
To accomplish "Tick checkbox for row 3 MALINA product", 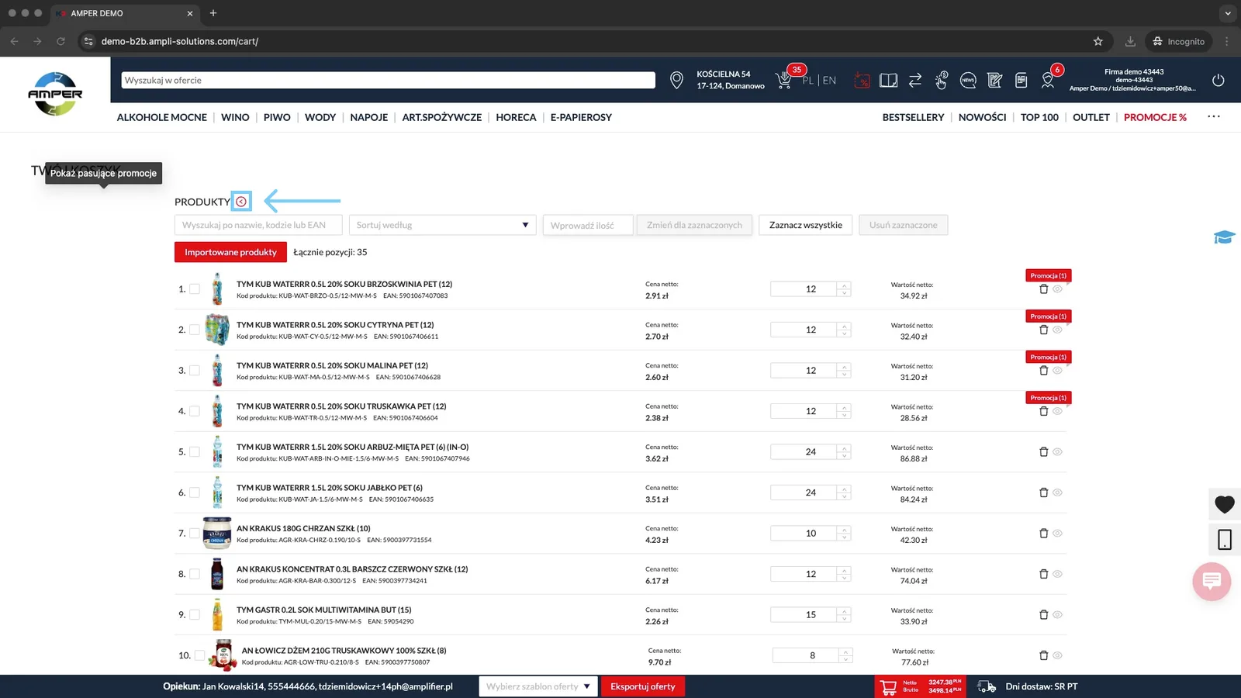I will [195, 371].
